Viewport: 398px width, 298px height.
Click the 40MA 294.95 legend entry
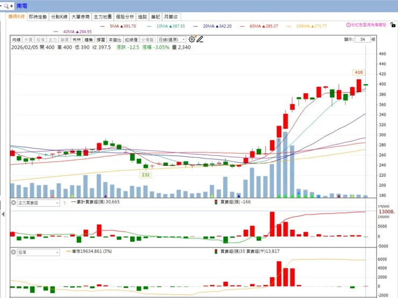pos(73,32)
